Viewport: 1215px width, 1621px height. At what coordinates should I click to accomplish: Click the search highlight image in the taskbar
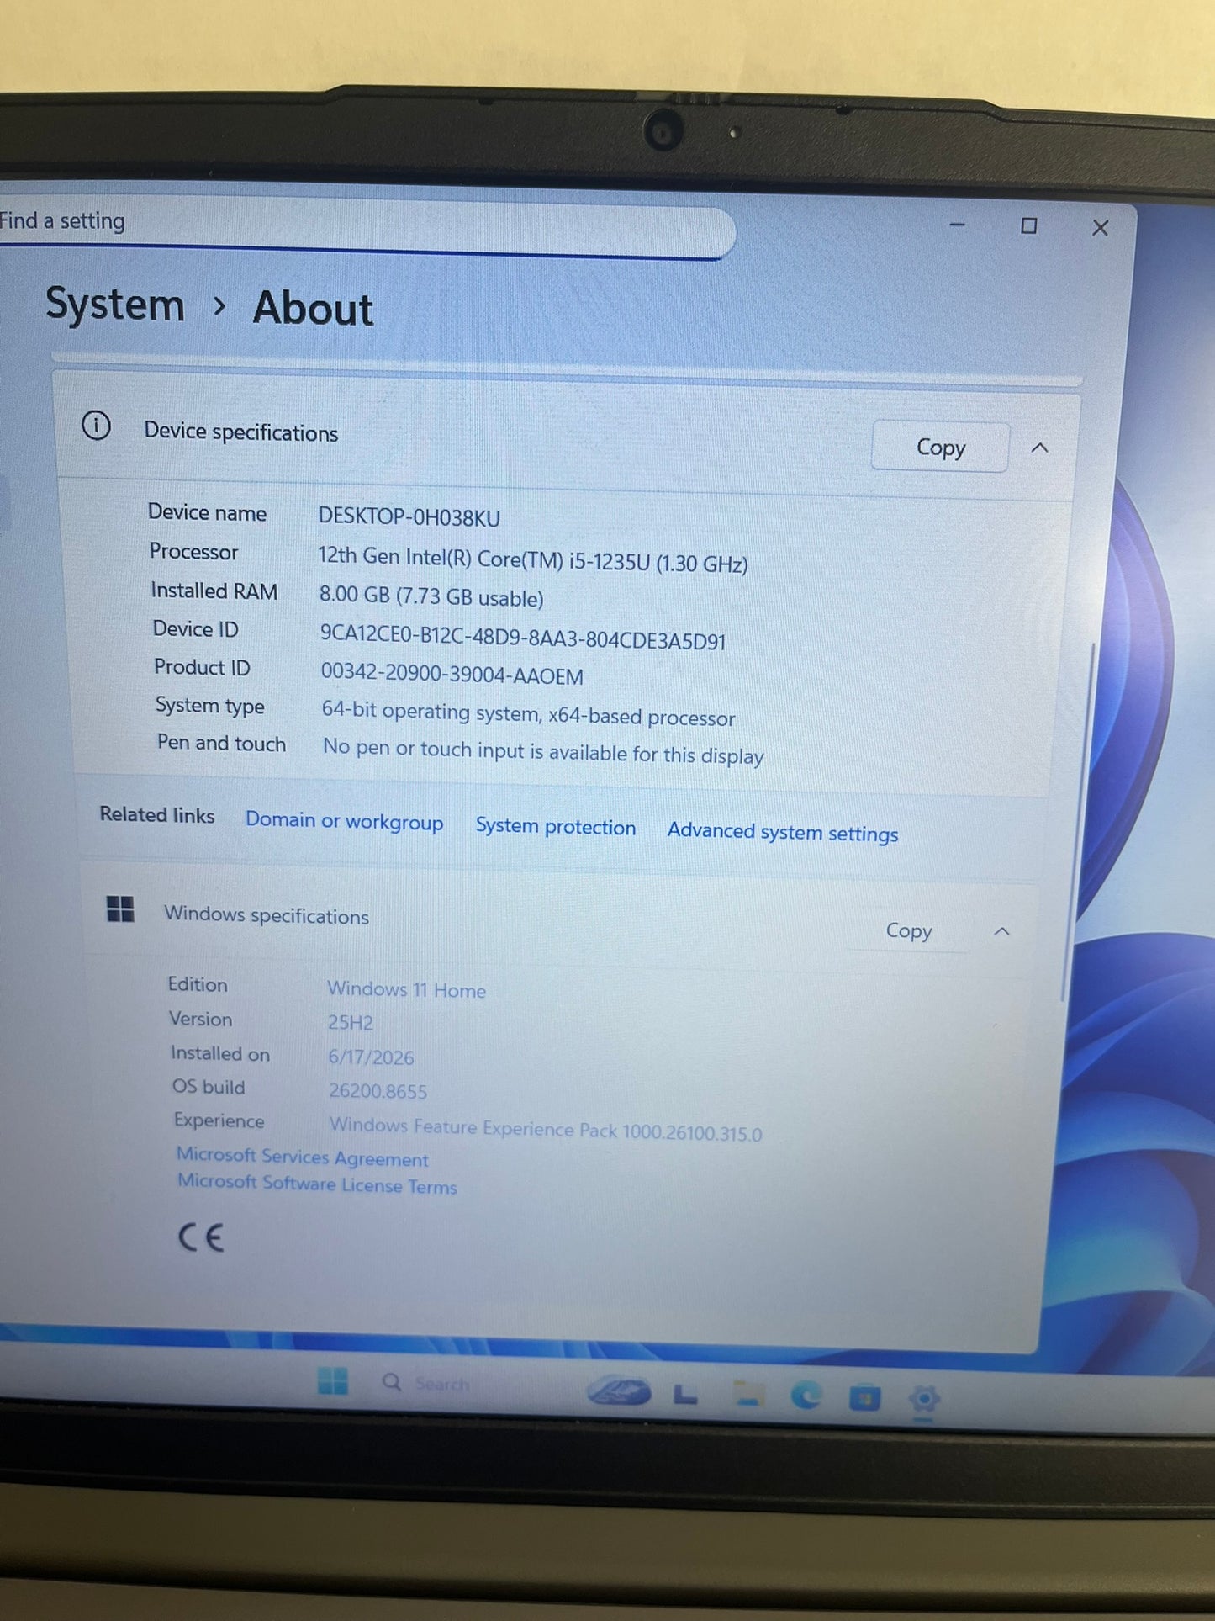620,1391
